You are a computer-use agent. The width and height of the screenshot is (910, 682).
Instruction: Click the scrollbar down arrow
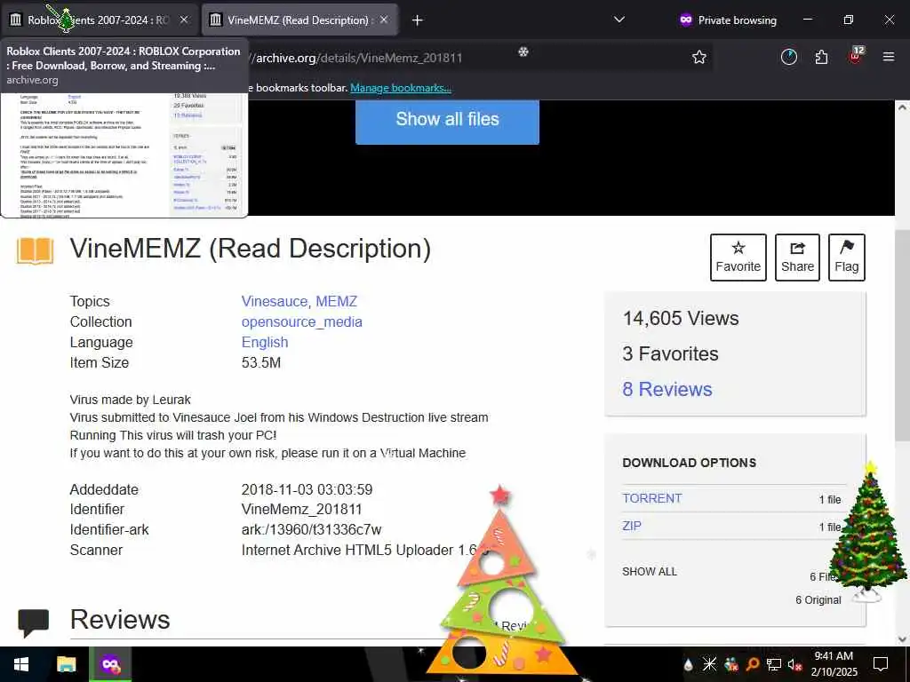point(903,638)
